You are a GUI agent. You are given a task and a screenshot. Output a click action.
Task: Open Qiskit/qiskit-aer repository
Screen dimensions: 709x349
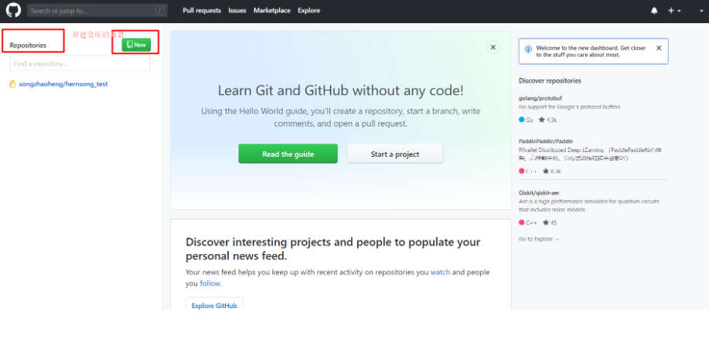[x=539, y=193]
